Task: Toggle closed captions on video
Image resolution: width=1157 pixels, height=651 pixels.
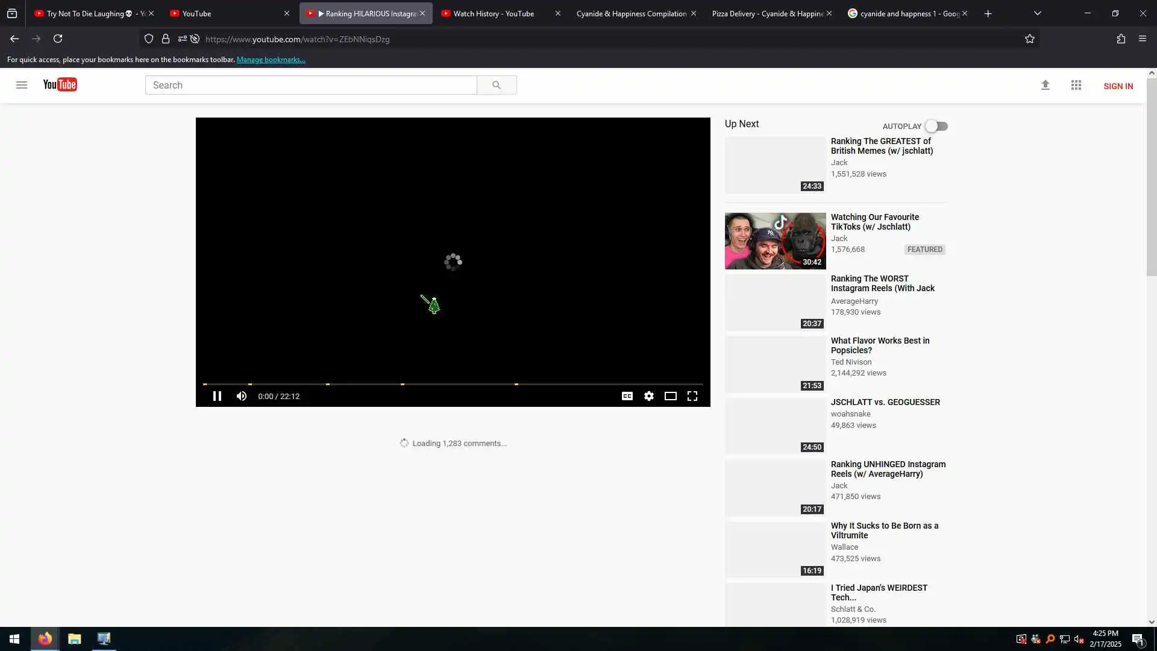Action: coord(627,396)
